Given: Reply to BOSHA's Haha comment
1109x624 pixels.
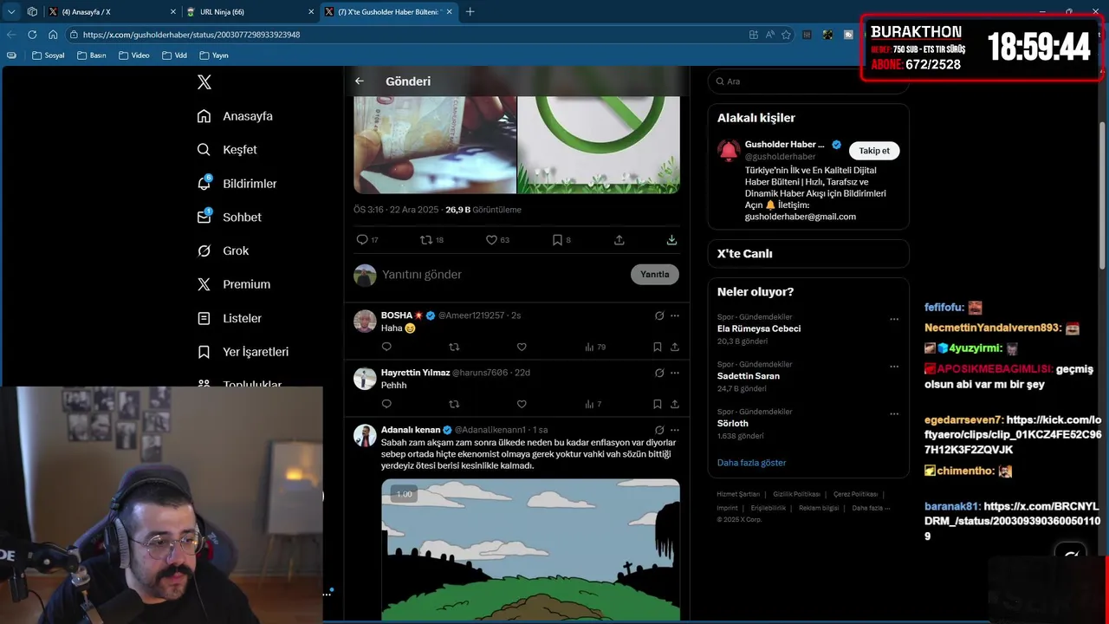Looking at the screenshot, I should [x=386, y=347].
